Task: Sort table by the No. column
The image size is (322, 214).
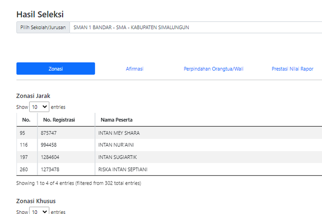Action: point(26,120)
